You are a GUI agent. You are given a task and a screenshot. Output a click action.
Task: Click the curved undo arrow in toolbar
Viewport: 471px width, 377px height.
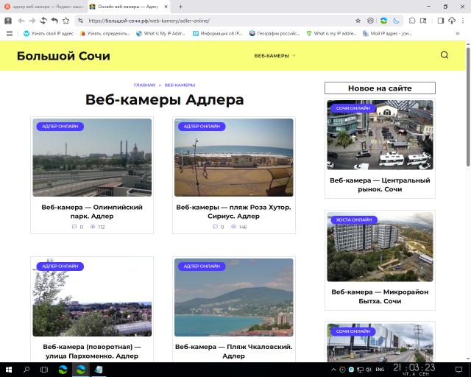[x=54, y=21]
